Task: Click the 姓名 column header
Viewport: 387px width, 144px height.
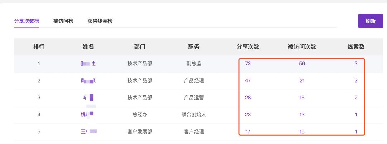Action: (88, 47)
